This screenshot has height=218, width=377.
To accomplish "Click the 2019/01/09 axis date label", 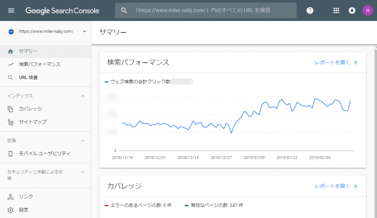I will (254, 158).
